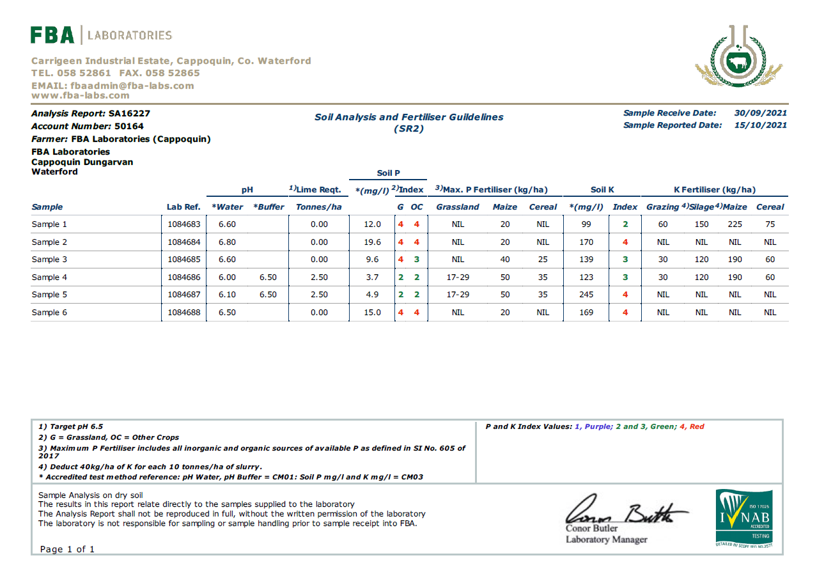Click the Soil K value 245 in Sample 5
817x574 pixels.
586,295
